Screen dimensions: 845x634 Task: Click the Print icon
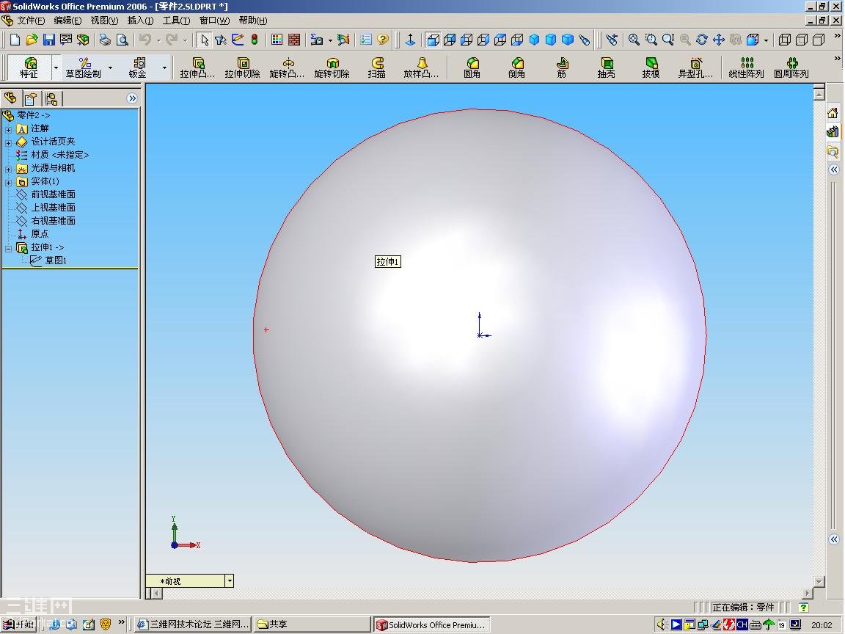pyautogui.click(x=105, y=40)
